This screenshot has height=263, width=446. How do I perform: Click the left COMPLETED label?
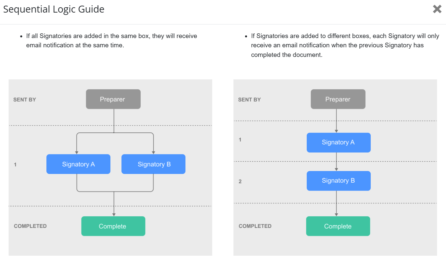tap(30, 226)
